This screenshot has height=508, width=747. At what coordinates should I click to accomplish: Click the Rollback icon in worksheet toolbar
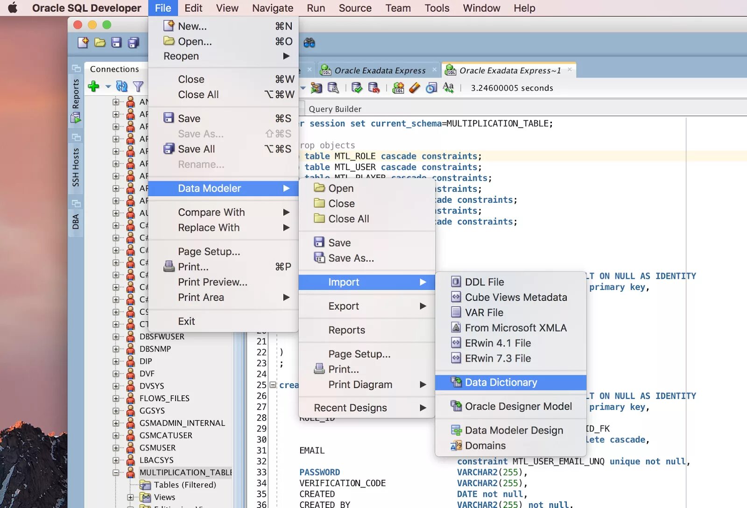tap(373, 88)
